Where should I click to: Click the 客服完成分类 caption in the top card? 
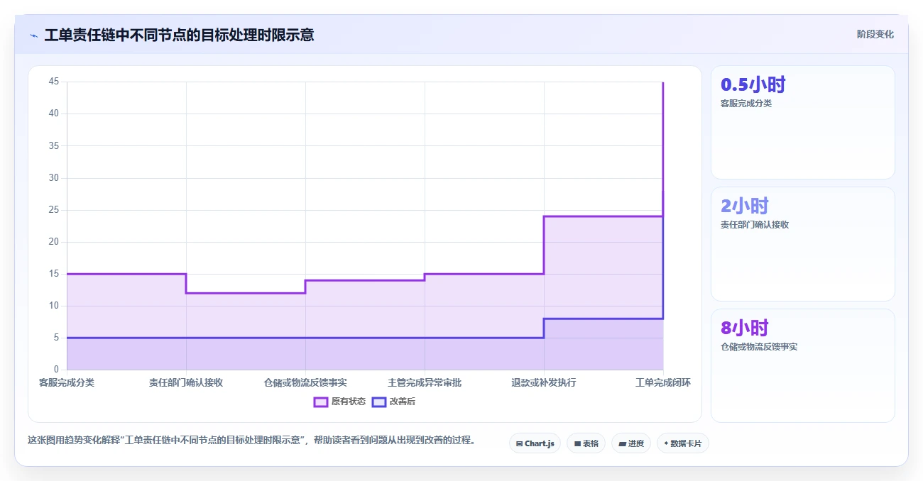point(746,104)
